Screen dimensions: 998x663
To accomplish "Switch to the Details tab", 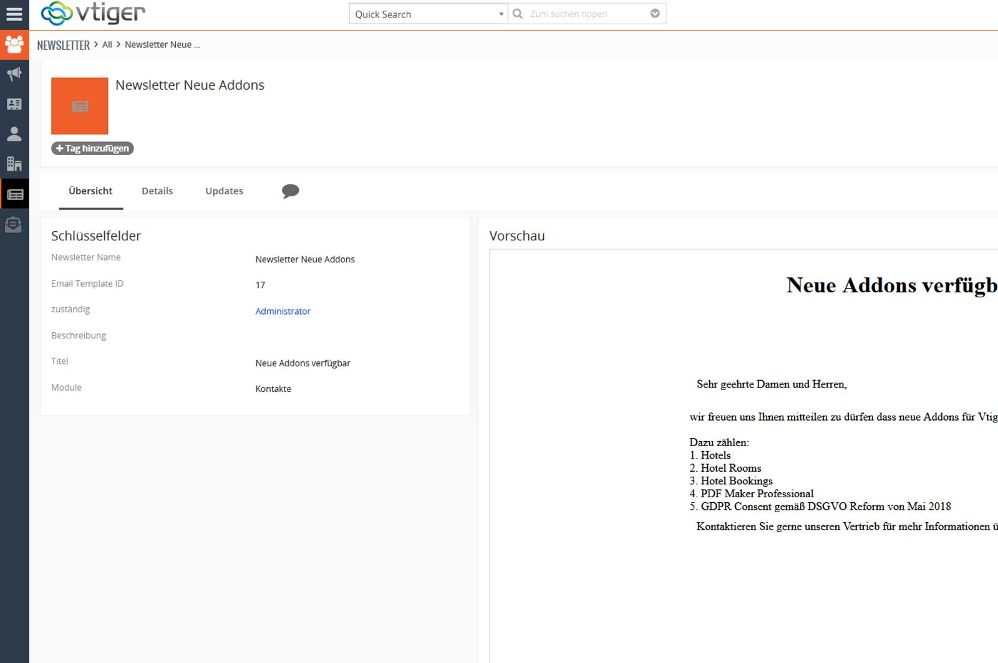I will tap(157, 191).
